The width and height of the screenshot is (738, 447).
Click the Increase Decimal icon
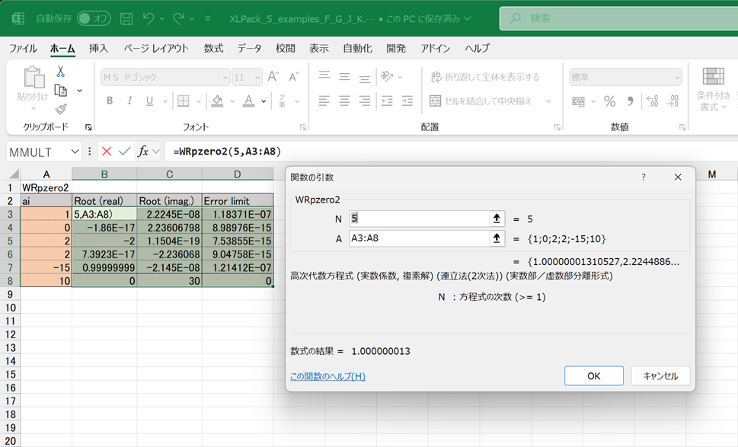click(x=653, y=101)
